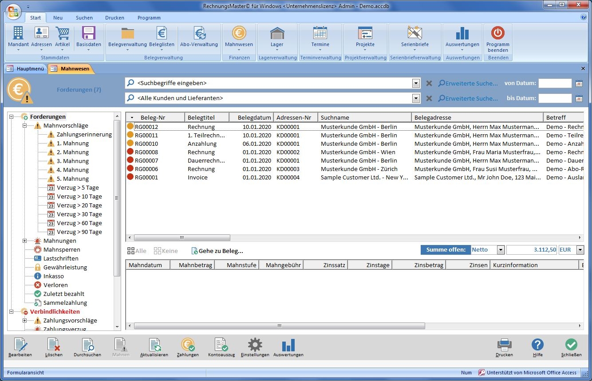Expand the Mahnungen tree node

25,241
